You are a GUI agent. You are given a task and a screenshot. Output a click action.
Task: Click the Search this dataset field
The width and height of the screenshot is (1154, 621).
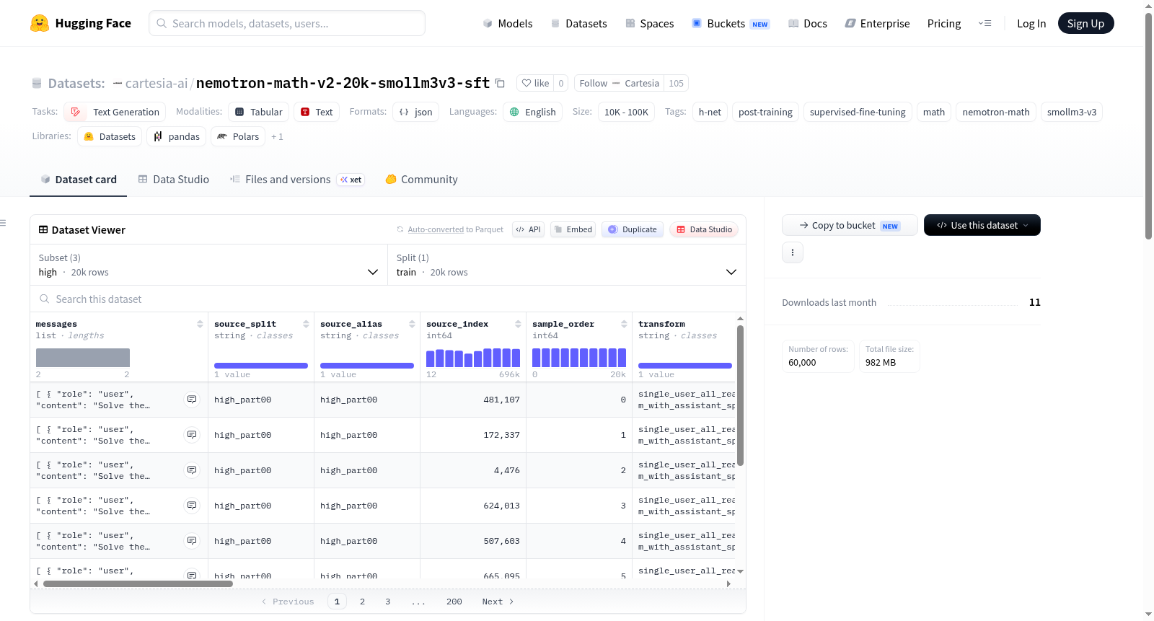pyautogui.click(x=388, y=299)
